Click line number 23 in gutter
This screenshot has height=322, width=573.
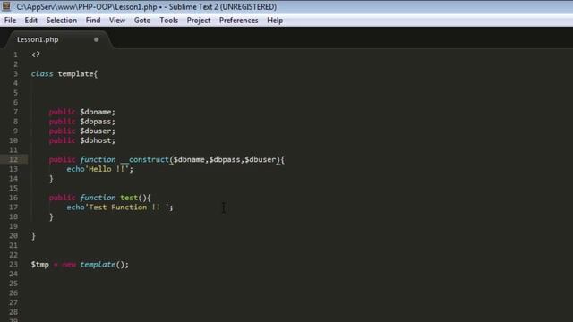[13, 265]
